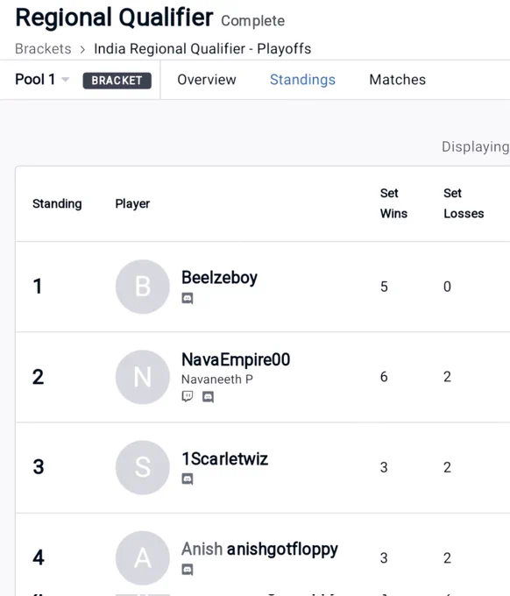510x596 pixels.
Task: Switch to the Matches tab
Action: click(398, 80)
